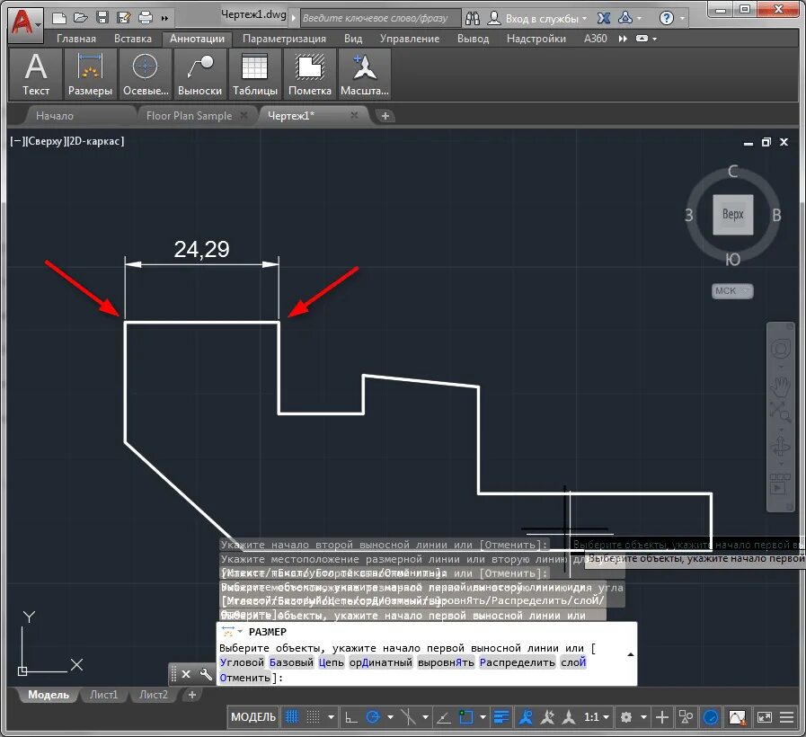The height and width of the screenshot is (737, 806).
Task: Open the Текст annotation panel
Action: coord(35,74)
